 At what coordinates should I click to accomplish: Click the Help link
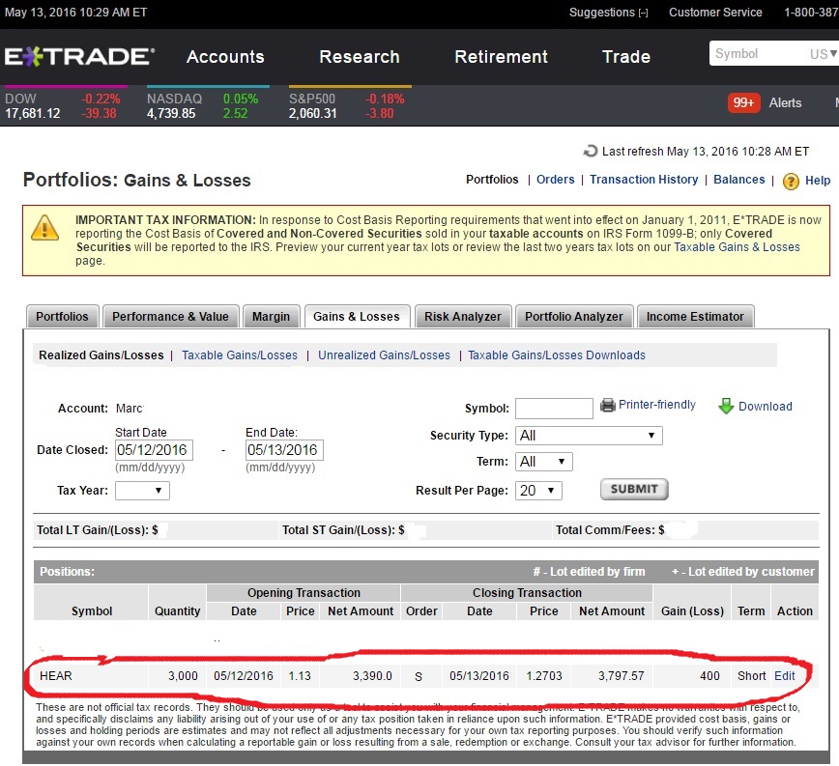(x=818, y=181)
